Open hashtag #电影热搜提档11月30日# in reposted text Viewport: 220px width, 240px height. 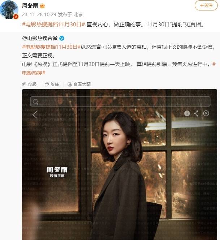[x=51, y=47]
